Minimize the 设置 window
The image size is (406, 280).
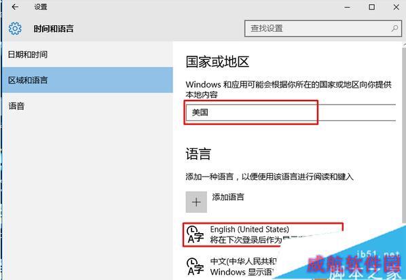coord(347,7)
